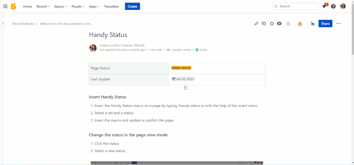Click the orange S site logo

[13, 6]
